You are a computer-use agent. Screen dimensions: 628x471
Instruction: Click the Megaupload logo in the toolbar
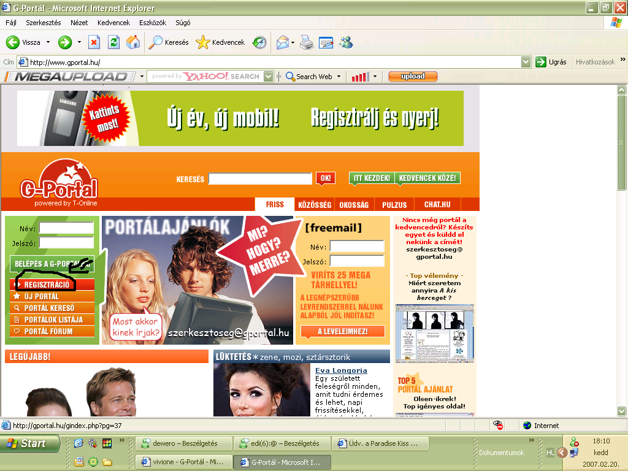[x=71, y=76]
